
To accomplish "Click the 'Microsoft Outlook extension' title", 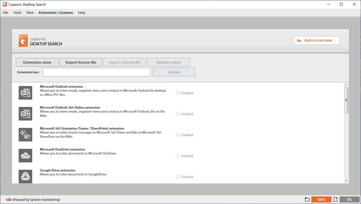I will point(61,87).
